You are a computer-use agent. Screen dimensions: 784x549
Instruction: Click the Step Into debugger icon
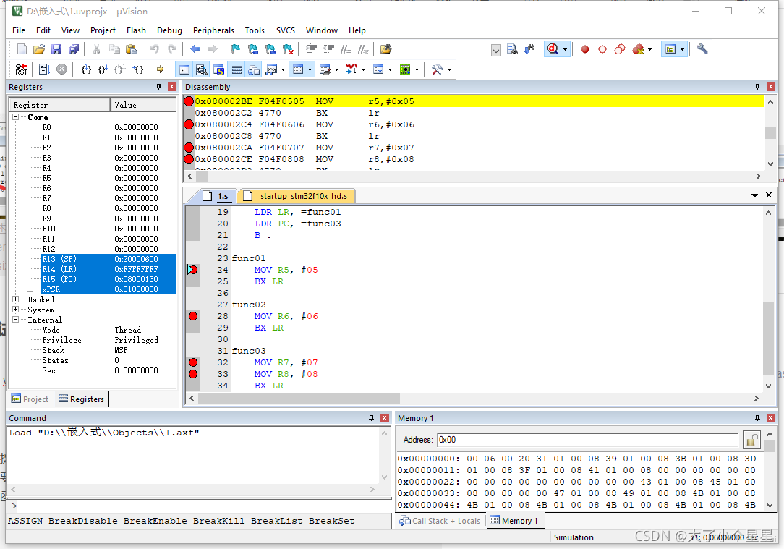click(x=86, y=69)
